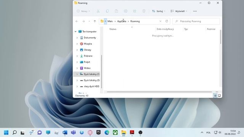
Task: Click Roaming in the breadcrumb path
Action: 135,21
